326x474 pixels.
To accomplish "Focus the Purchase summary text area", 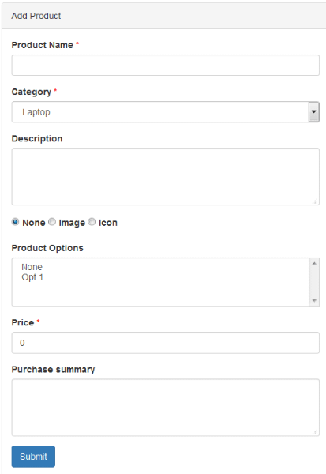I will 165,408.
